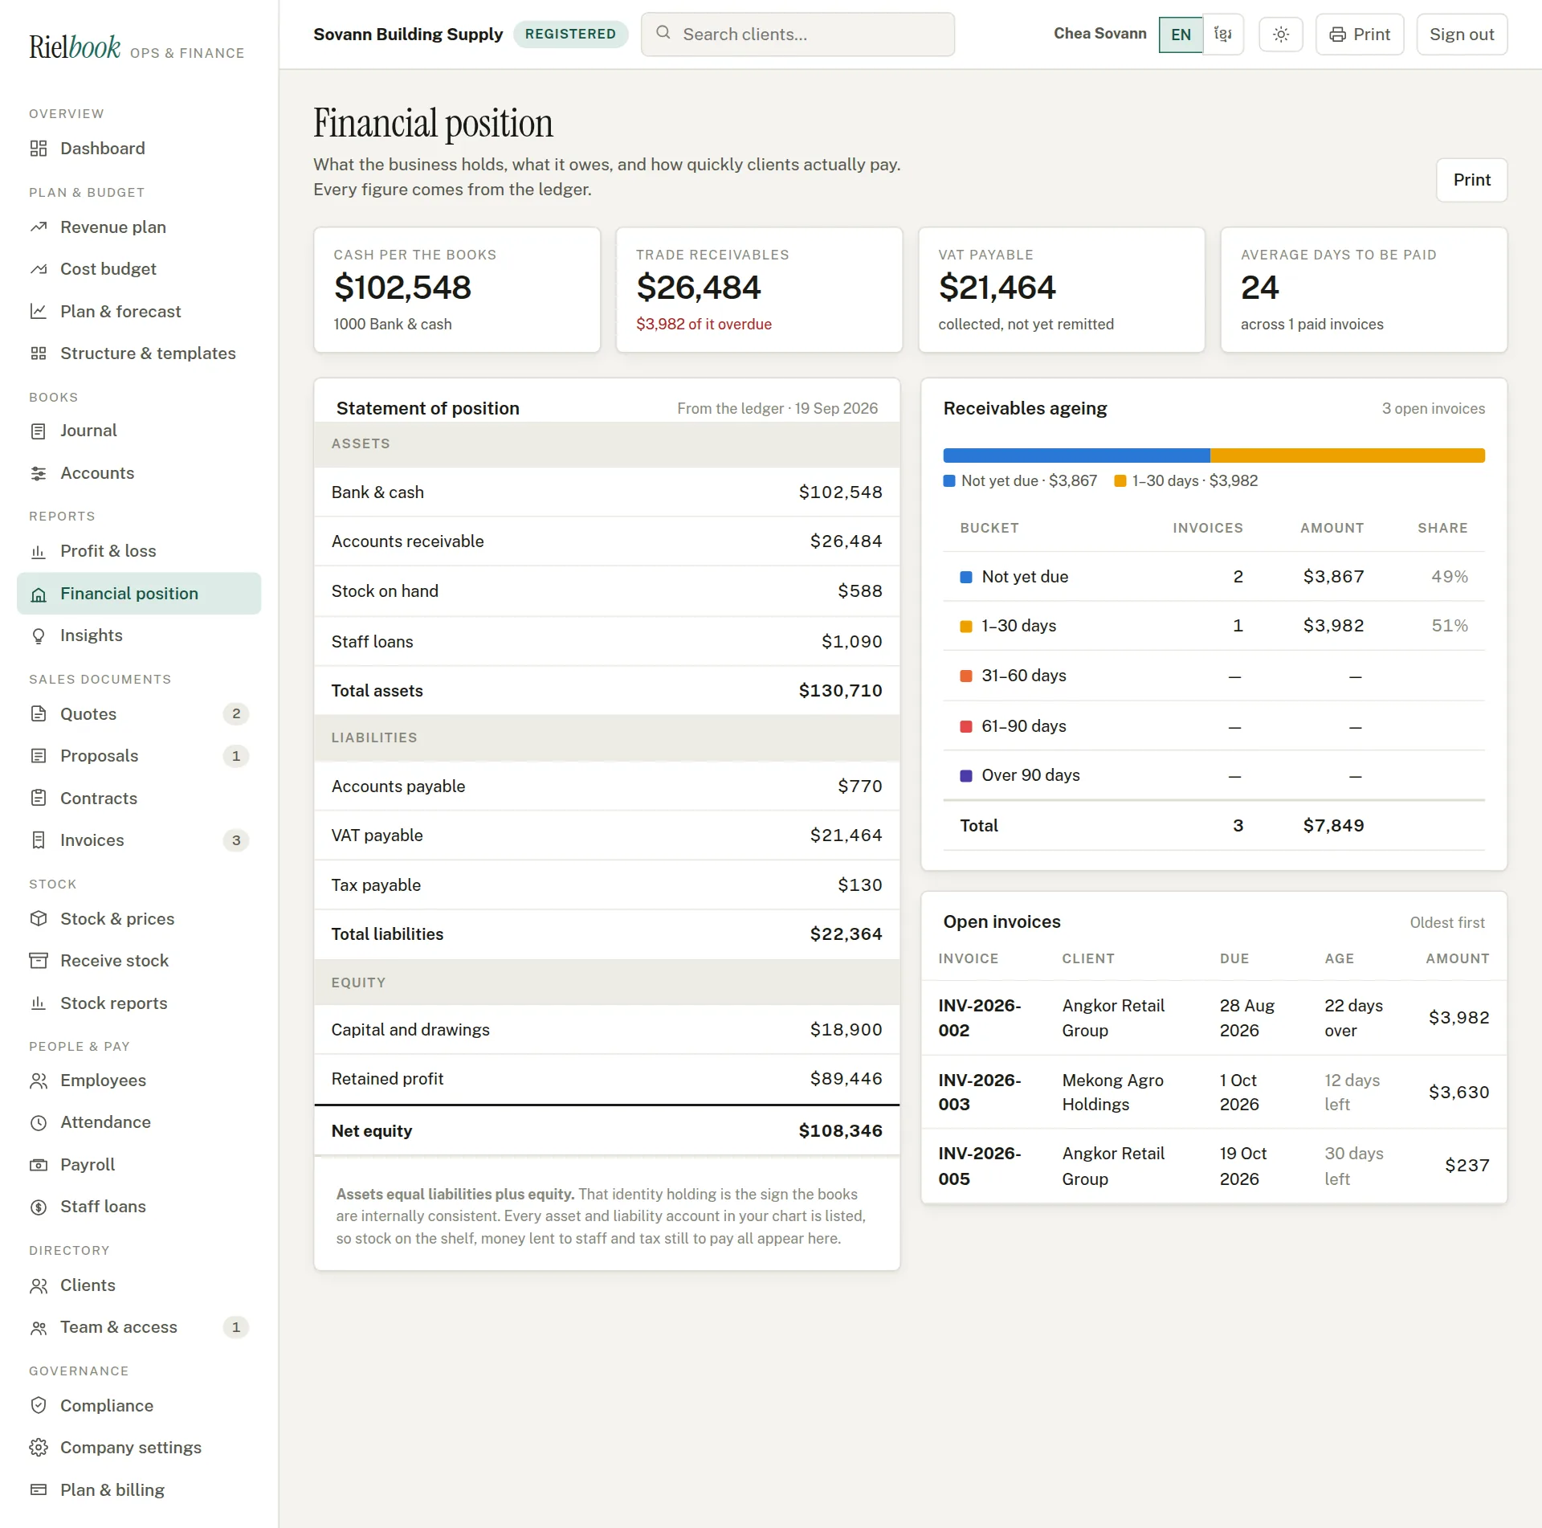The width and height of the screenshot is (1542, 1528).
Task: Focus the Search clients field
Action: (x=798, y=35)
